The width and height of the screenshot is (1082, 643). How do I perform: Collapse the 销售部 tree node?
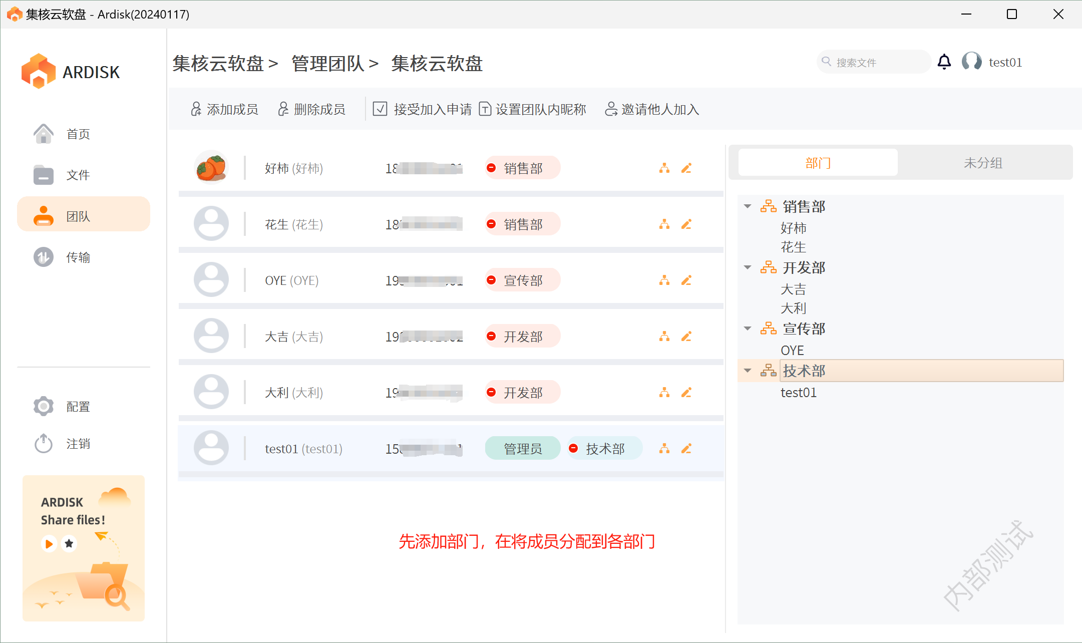pos(748,206)
